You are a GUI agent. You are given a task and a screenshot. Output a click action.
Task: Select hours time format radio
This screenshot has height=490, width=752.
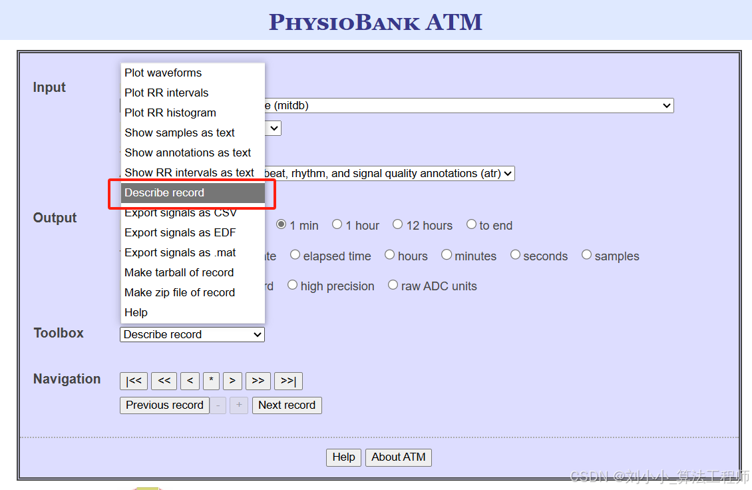[x=390, y=255]
